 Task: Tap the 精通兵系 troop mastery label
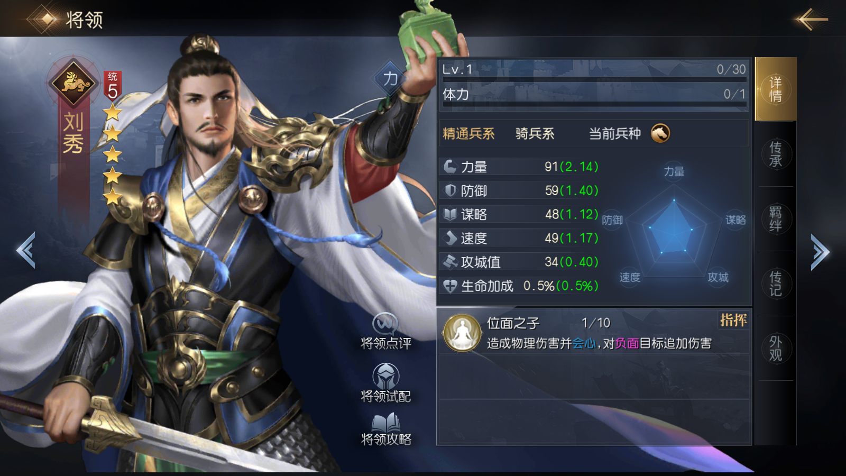[x=468, y=133]
